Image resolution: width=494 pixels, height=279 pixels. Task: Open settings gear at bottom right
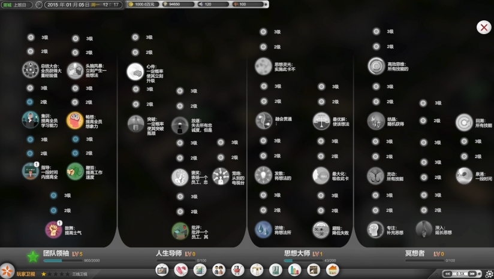point(489,274)
